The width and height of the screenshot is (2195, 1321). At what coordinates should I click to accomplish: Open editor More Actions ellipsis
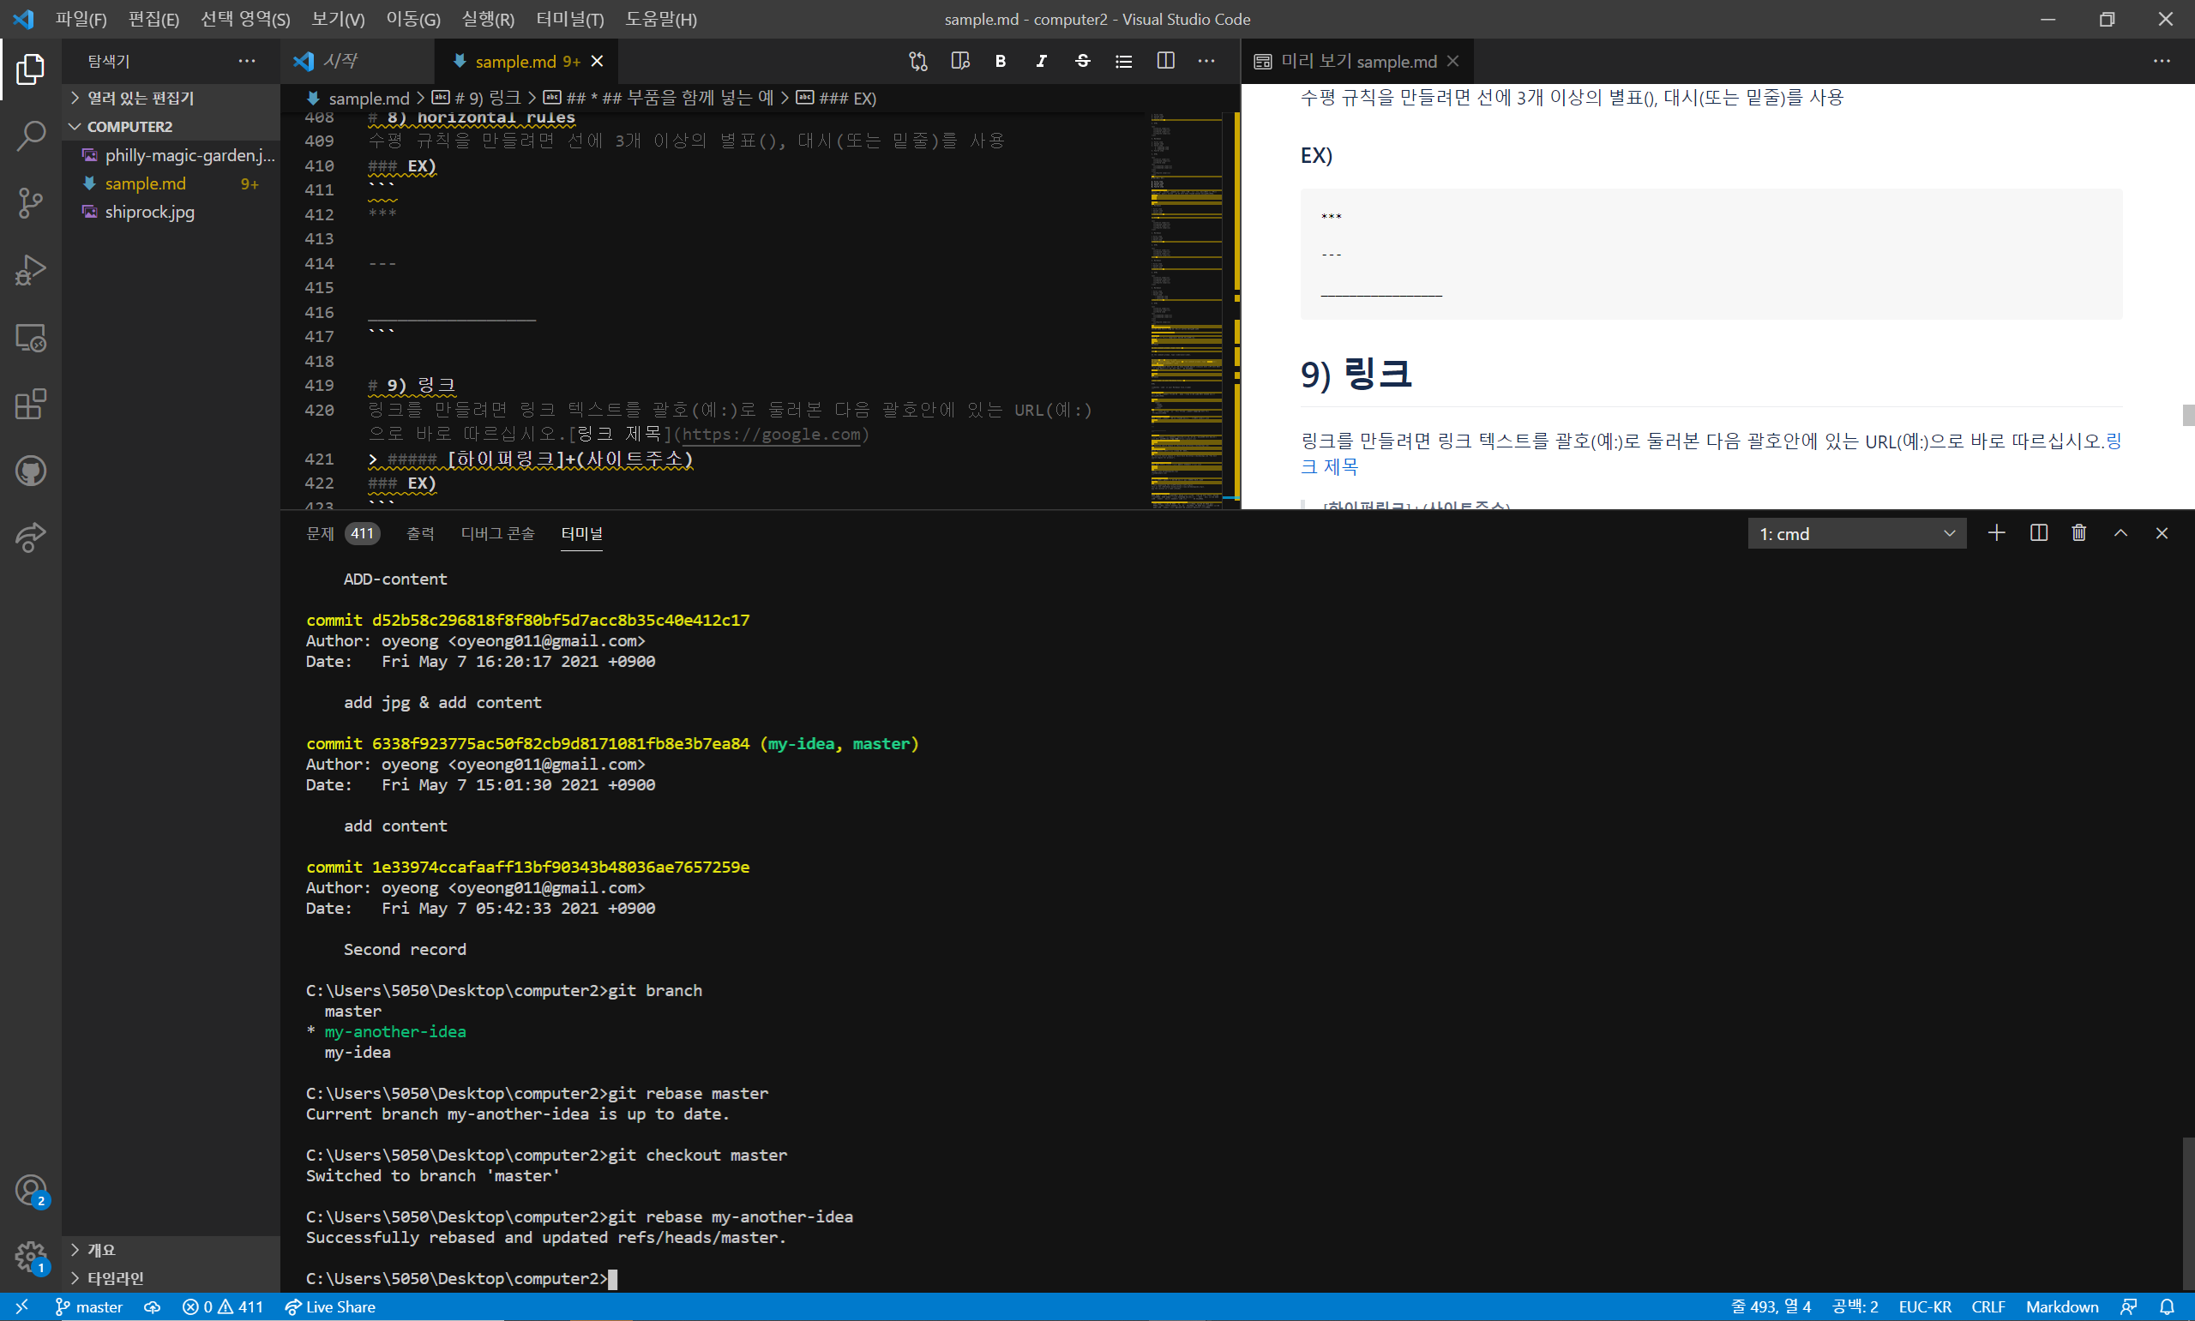click(1206, 62)
